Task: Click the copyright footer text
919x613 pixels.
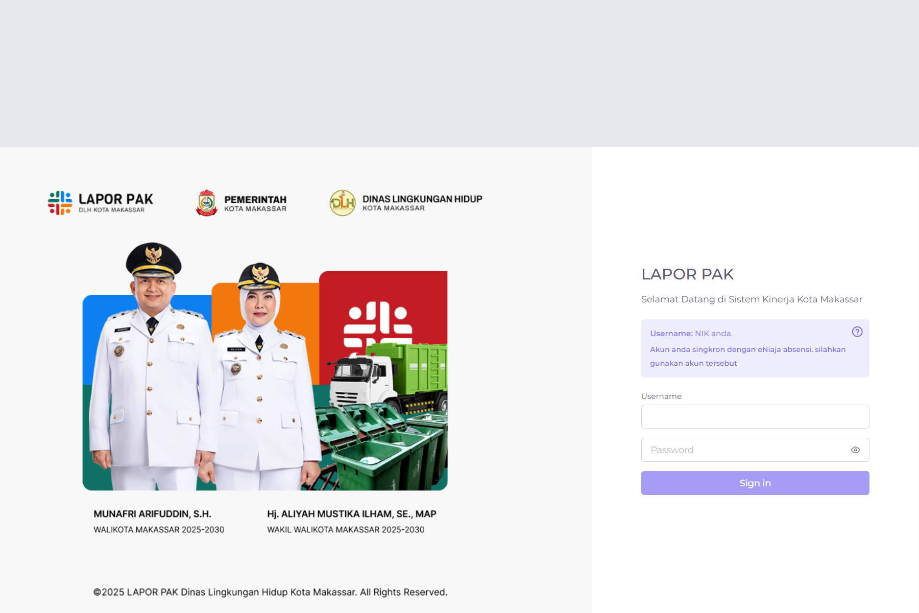Action: coord(270,592)
